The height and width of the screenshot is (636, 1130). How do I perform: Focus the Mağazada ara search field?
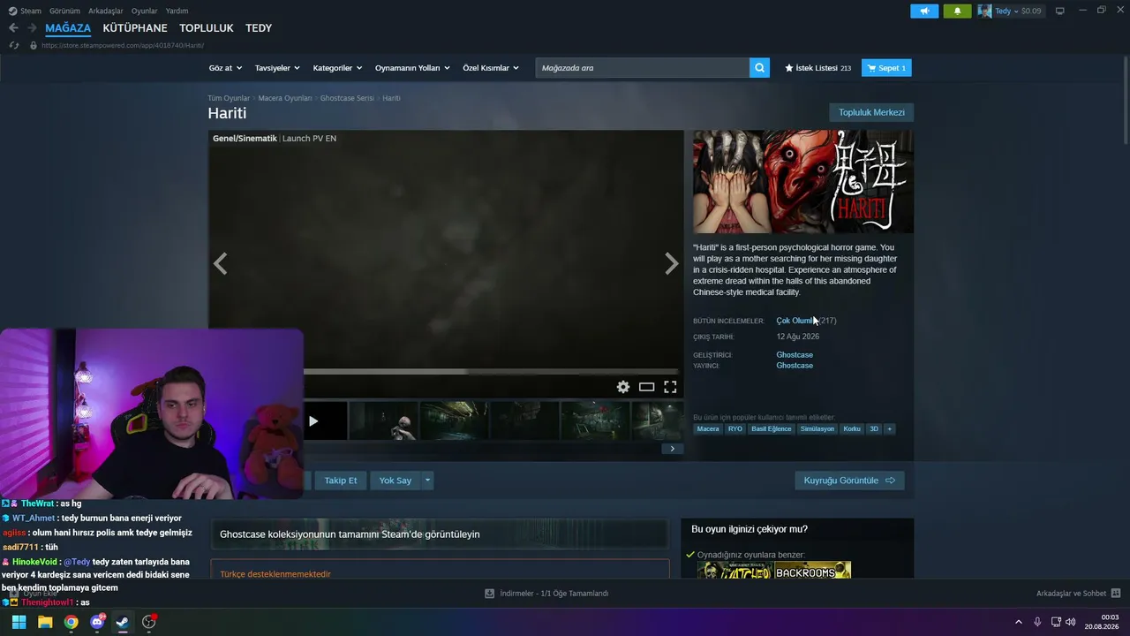click(643, 68)
